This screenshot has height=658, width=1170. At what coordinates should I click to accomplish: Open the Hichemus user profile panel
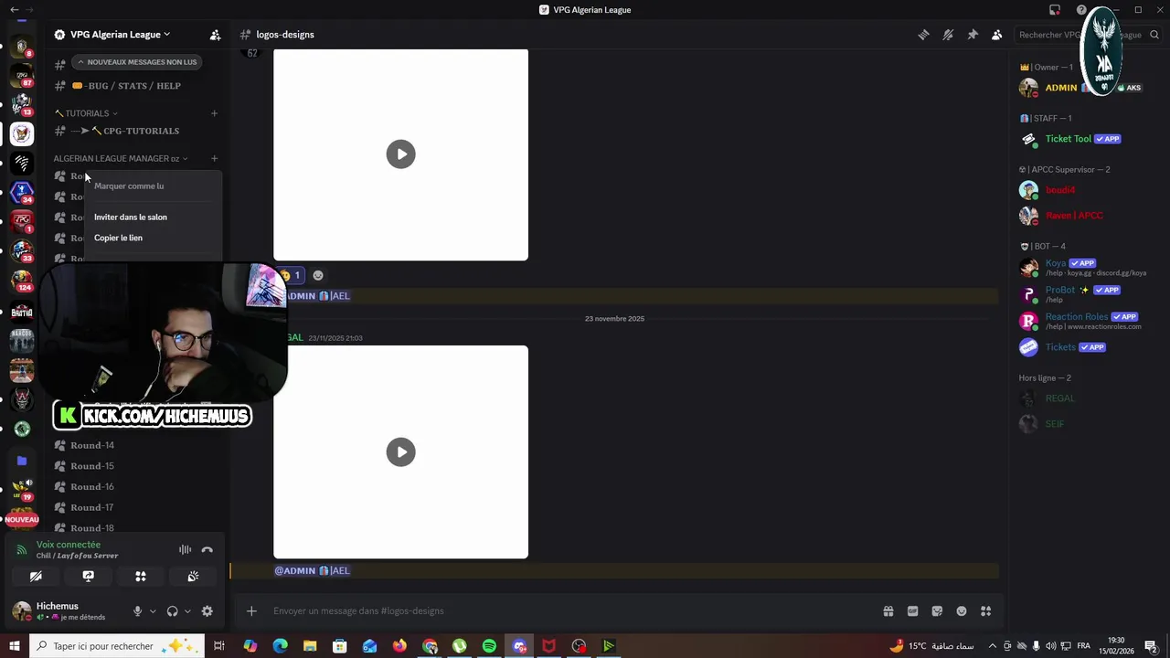(66, 611)
